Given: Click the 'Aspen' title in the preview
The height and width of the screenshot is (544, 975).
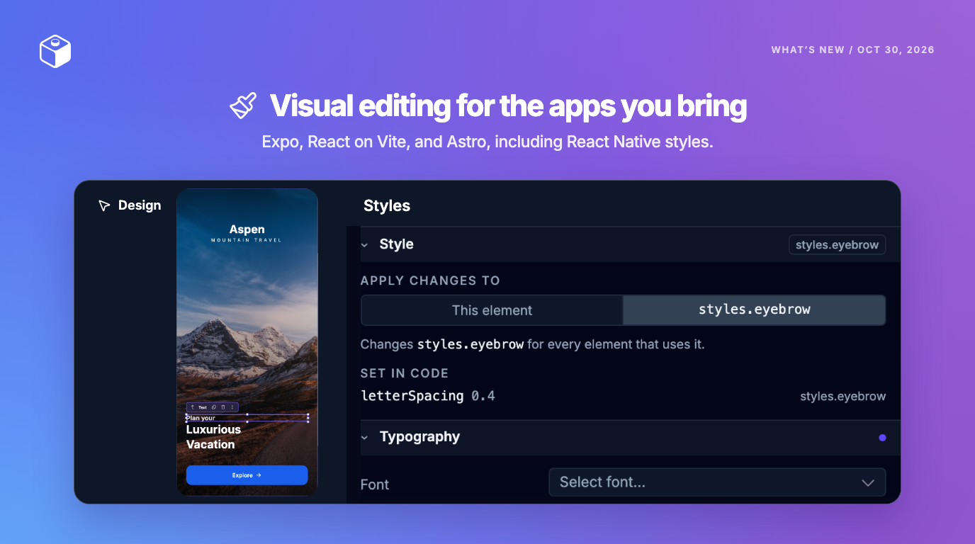Looking at the screenshot, I should (x=247, y=229).
